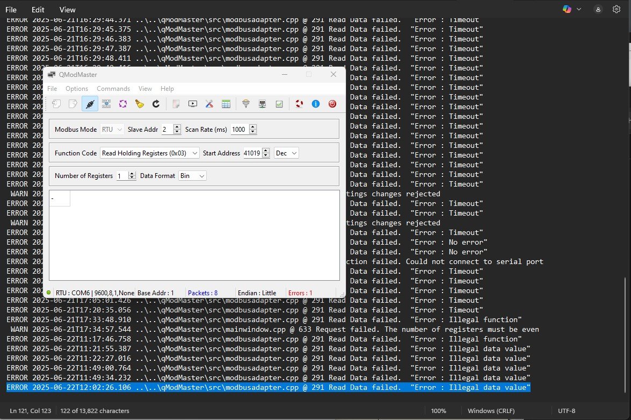Open QModMaster Commands menu
This screenshot has width=631, height=420.
113,89
